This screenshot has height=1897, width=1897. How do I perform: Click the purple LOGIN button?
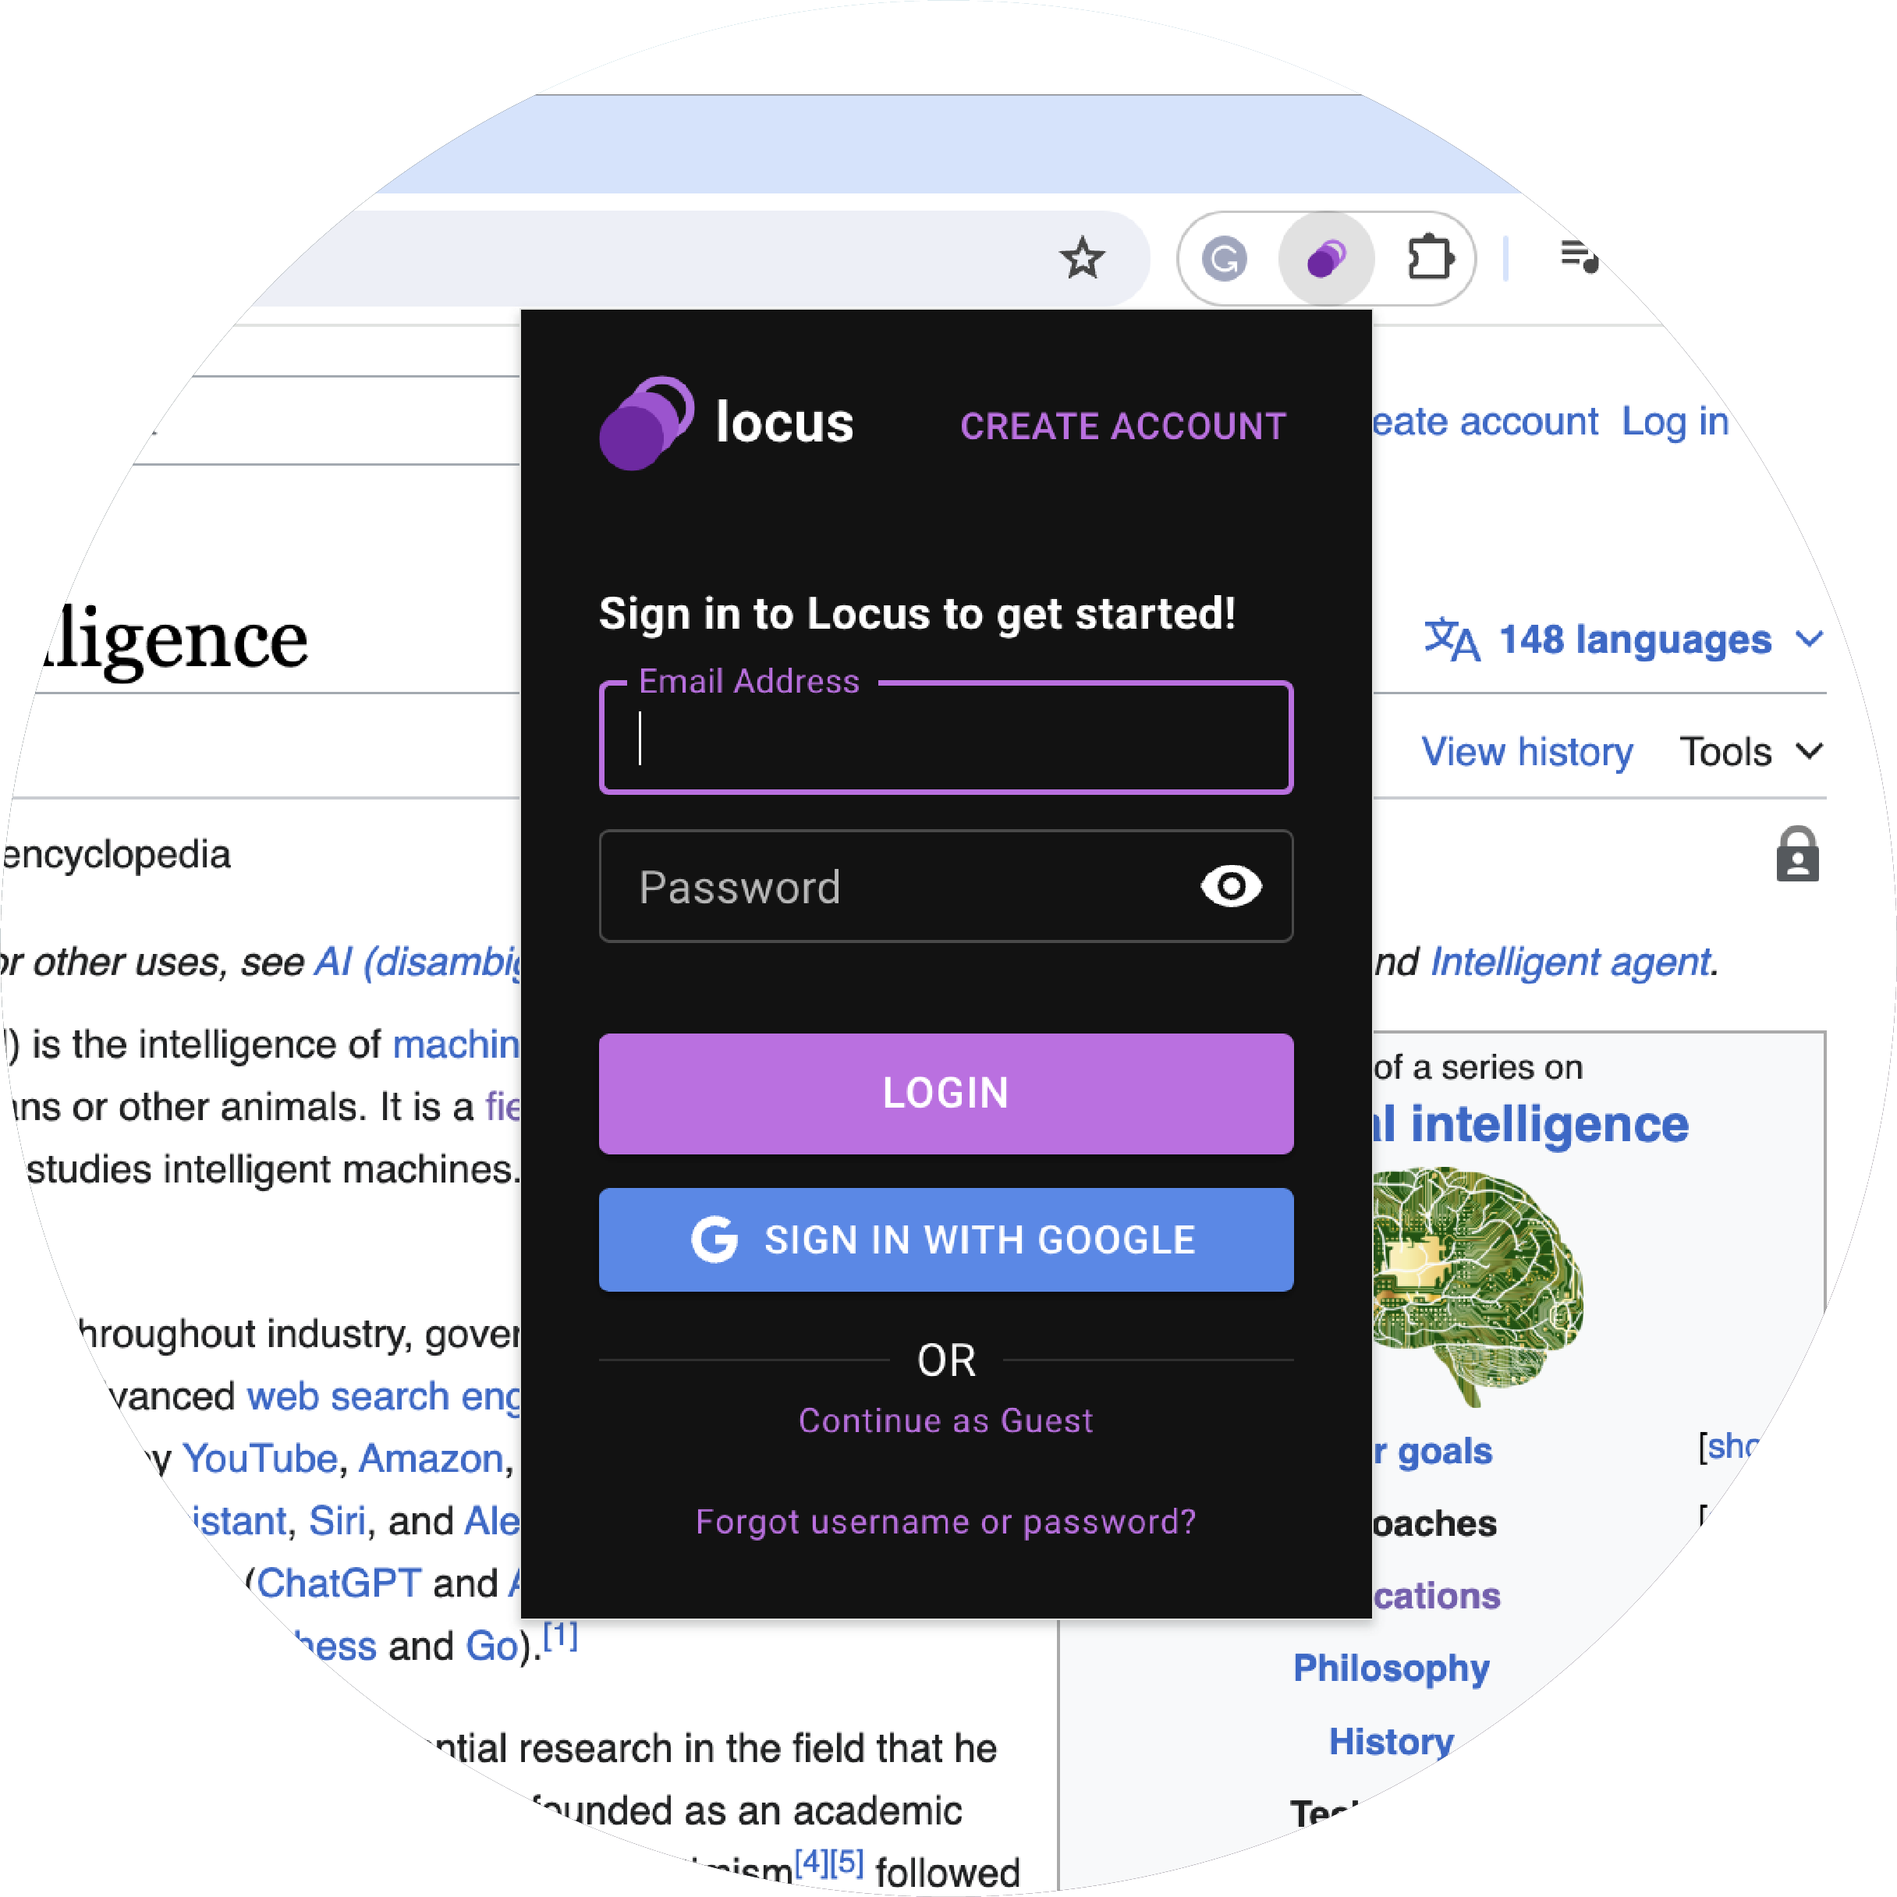(946, 1093)
